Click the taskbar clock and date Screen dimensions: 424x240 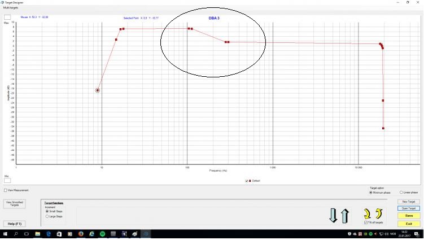[x=405, y=234]
